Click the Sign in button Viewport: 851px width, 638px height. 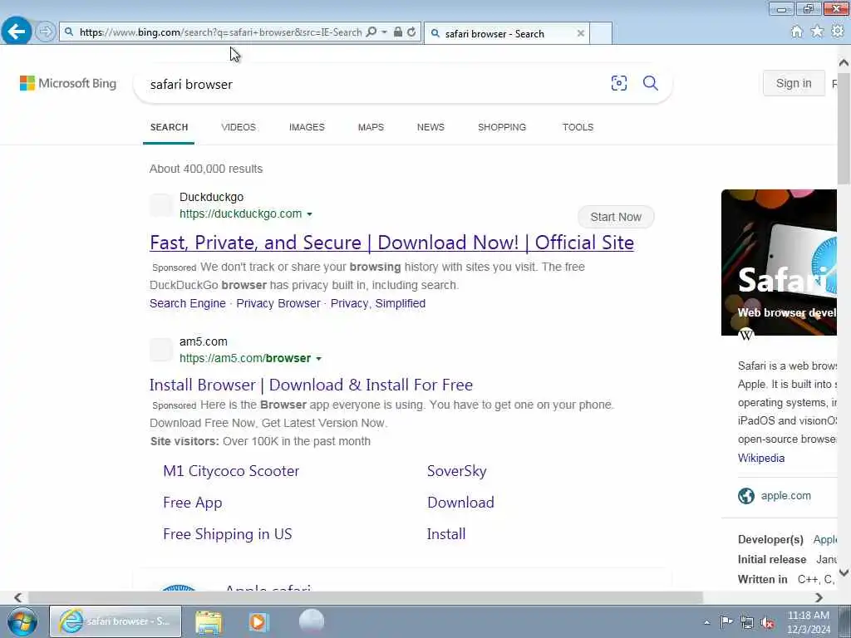pyautogui.click(x=794, y=83)
